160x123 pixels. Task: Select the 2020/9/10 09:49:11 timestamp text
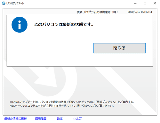point(140,12)
